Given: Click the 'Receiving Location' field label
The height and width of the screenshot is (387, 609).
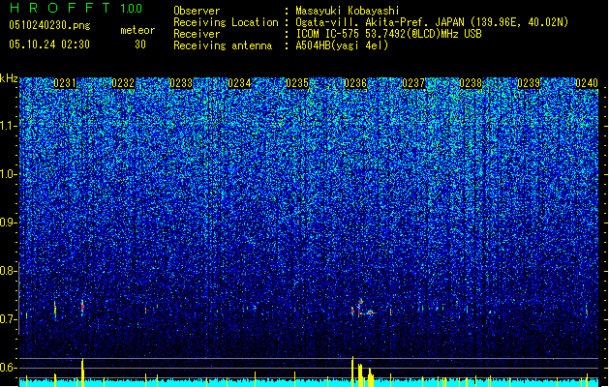Looking at the screenshot, I should click(226, 22).
